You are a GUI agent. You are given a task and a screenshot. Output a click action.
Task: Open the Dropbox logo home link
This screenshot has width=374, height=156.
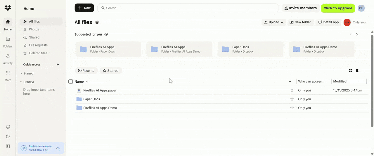coord(8,8)
